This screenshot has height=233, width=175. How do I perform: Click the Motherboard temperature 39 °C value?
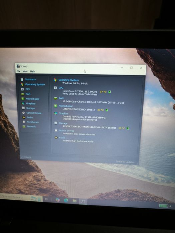tap(100, 110)
